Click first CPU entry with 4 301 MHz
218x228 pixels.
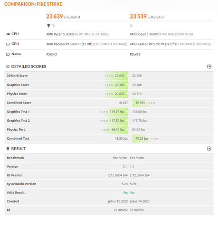click(x=78, y=34)
